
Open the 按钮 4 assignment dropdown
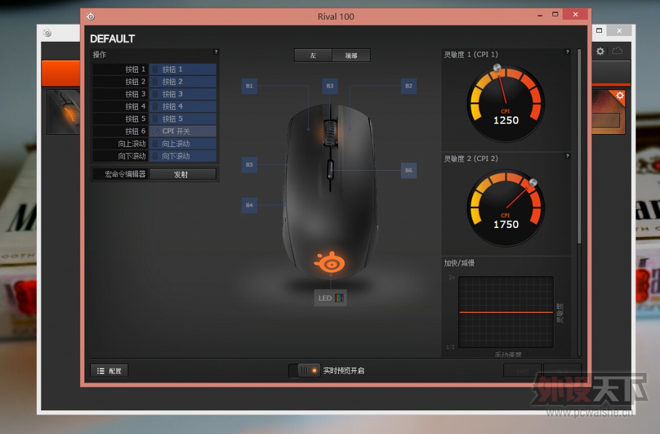[182, 106]
